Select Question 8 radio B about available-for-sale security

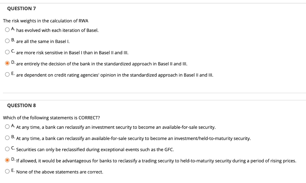7,138
